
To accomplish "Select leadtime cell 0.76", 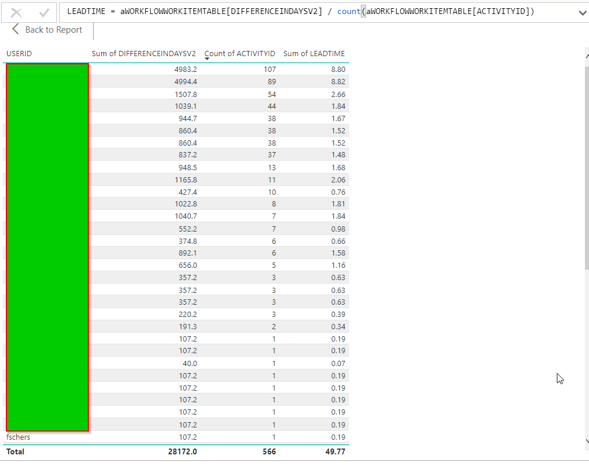I will 338,192.
